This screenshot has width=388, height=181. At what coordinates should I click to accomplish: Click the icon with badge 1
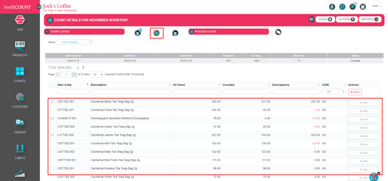pyautogui.click(x=138, y=33)
